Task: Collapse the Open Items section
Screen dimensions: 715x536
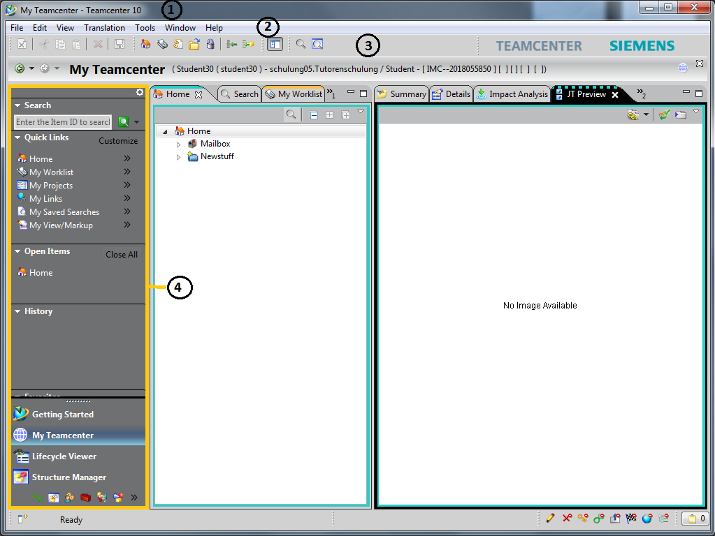Action: 17,251
